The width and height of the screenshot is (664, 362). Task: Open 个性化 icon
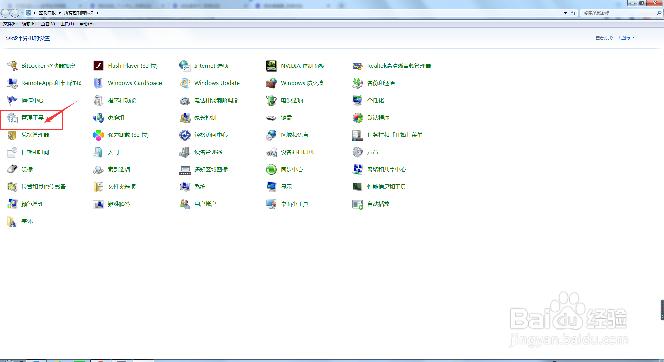coord(358,100)
